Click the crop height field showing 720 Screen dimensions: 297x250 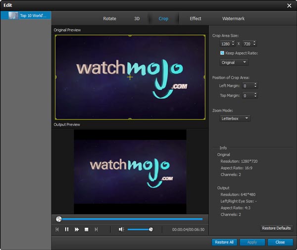pos(247,44)
